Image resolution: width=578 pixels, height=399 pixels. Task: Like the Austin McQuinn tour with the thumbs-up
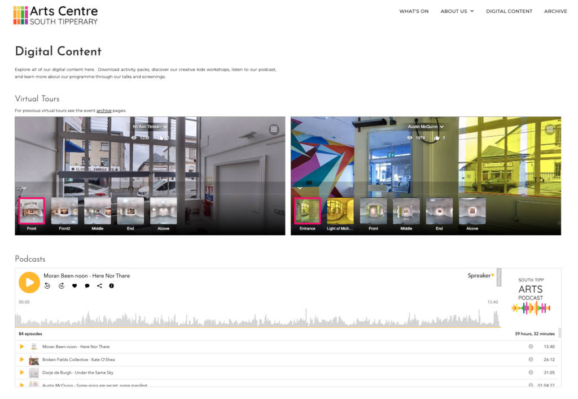[x=437, y=138]
